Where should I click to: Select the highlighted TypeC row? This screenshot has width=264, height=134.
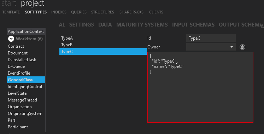click(x=103, y=52)
